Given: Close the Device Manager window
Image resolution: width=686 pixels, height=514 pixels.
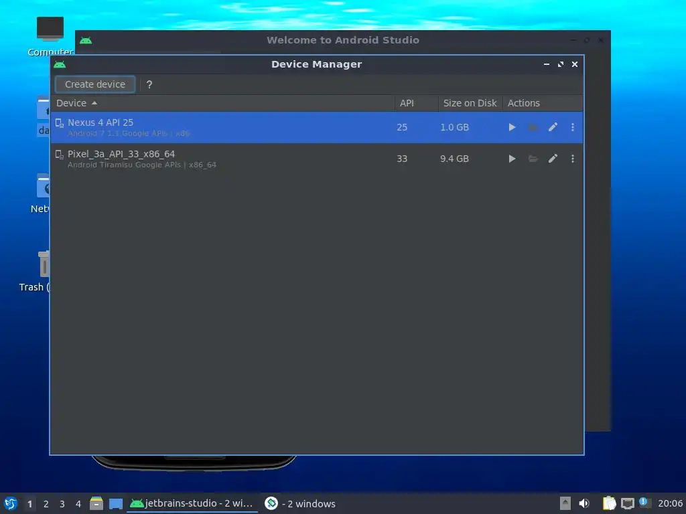Looking at the screenshot, I should tap(575, 64).
